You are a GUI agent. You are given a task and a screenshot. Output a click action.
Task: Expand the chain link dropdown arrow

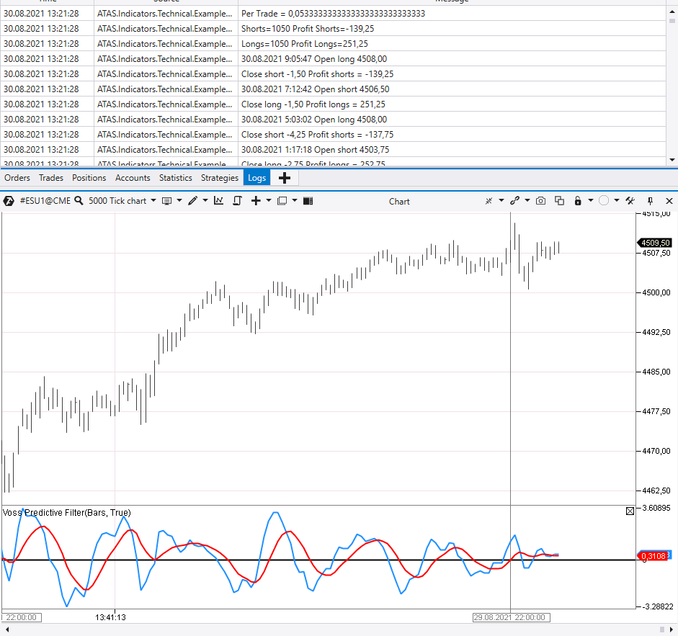(x=527, y=201)
